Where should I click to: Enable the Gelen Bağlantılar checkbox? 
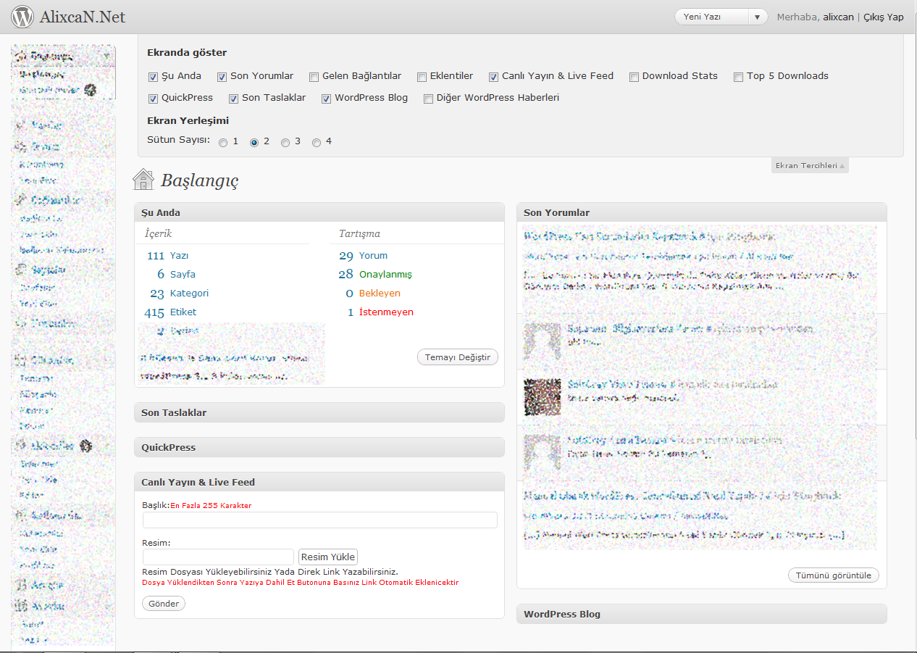[x=314, y=77]
